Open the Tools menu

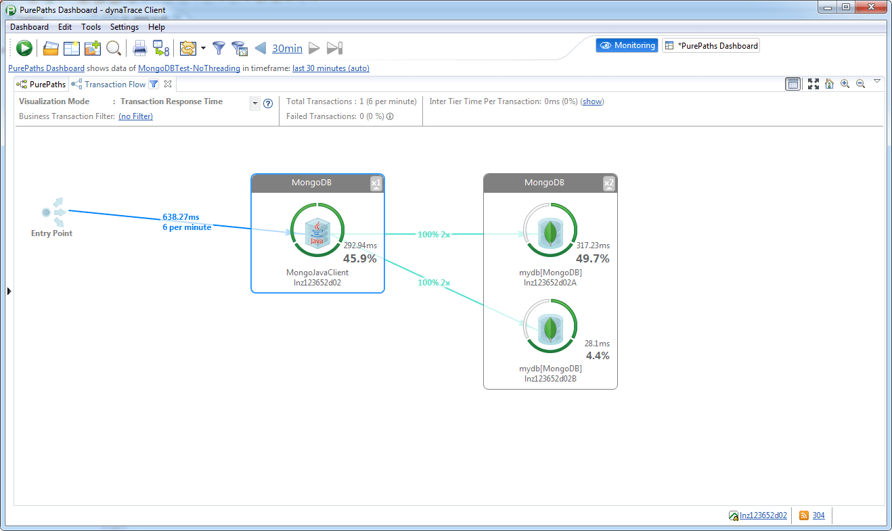pos(91,27)
